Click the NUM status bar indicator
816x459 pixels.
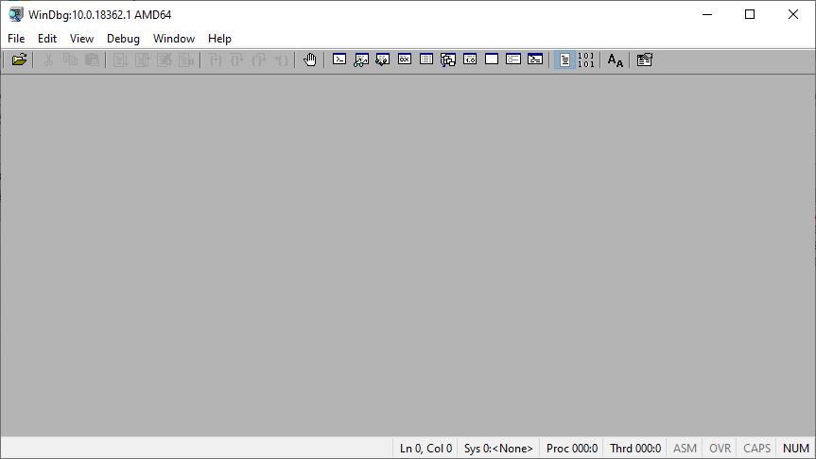coord(796,448)
